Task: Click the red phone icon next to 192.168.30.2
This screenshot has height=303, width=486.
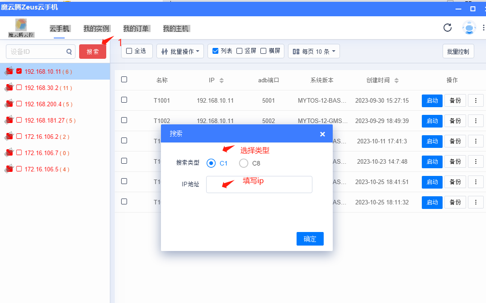Action: pyautogui.click(x=8, y=88)
